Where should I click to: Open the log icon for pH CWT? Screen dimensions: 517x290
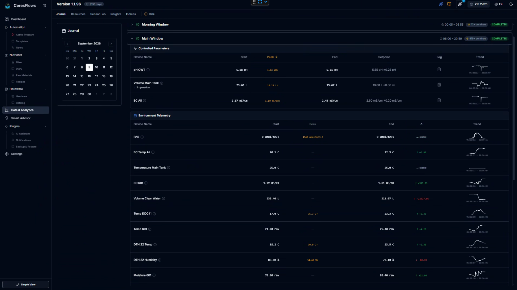[x=439, y=70]
